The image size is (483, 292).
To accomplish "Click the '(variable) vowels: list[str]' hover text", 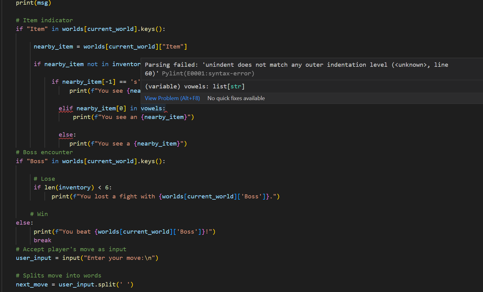I will (195, 87).
